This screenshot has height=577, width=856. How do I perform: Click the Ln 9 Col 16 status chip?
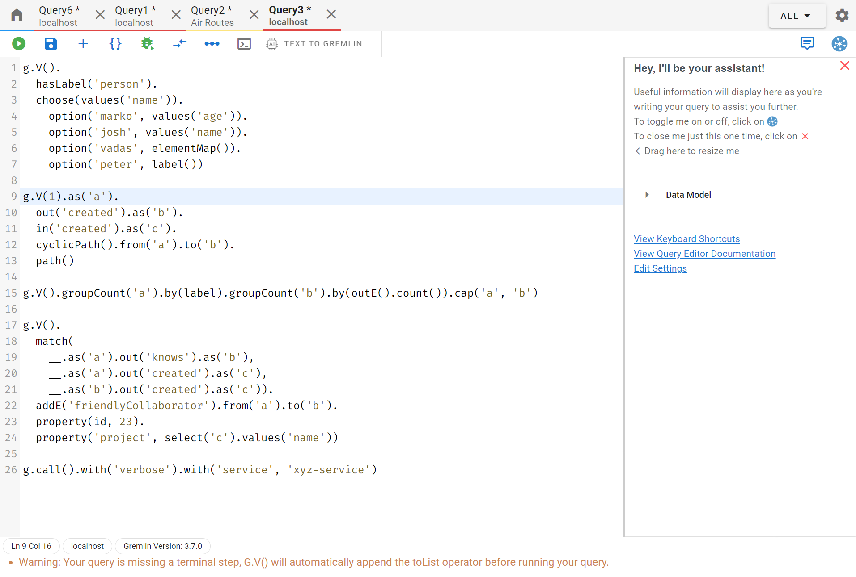coord(31,546)
